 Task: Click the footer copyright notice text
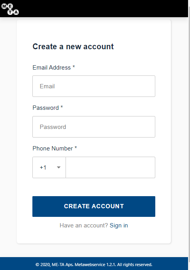[94, 265]
